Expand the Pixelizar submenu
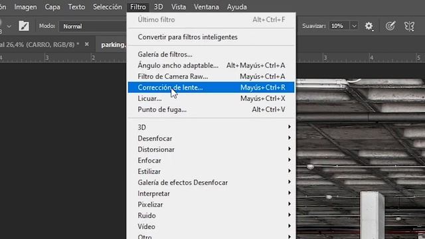 pyautogui.click(x=211, y=205)
